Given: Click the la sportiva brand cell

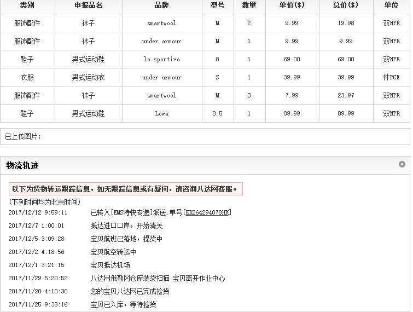Looking at the screenshot, I should 161,59.
